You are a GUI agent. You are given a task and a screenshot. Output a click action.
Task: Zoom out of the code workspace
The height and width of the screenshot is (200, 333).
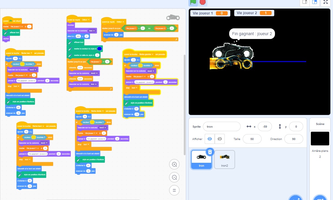click(174, 177)
